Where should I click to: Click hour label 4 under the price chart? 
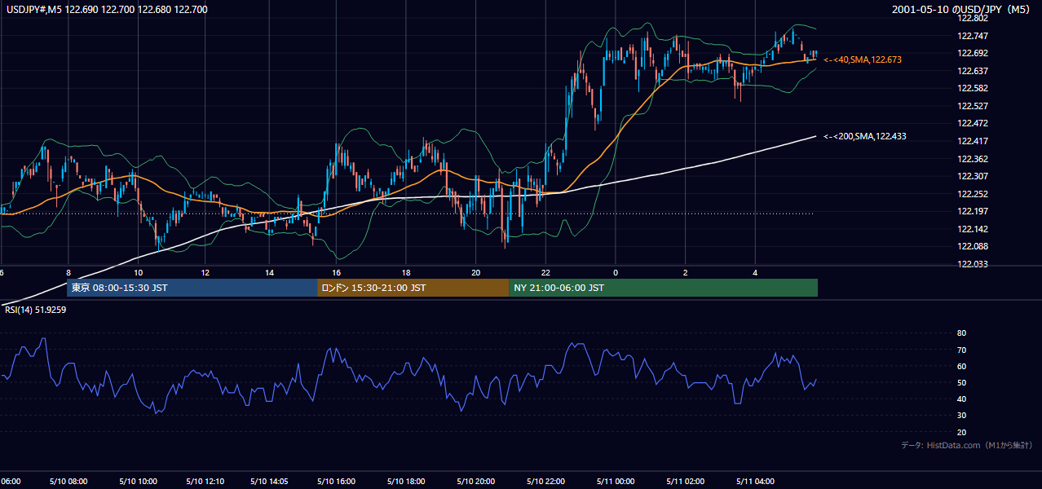pyautogui.click(x=756, y=272)
